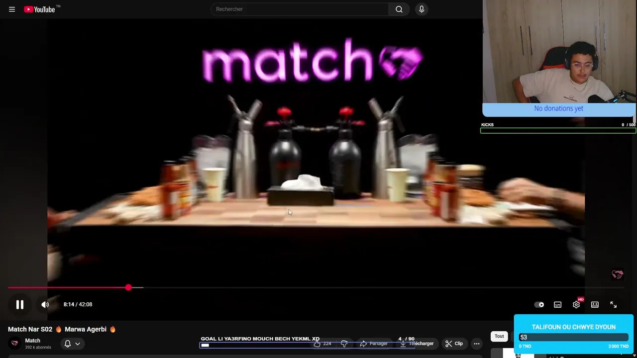Click the KICKS goal progress bar

pos(558,131)
